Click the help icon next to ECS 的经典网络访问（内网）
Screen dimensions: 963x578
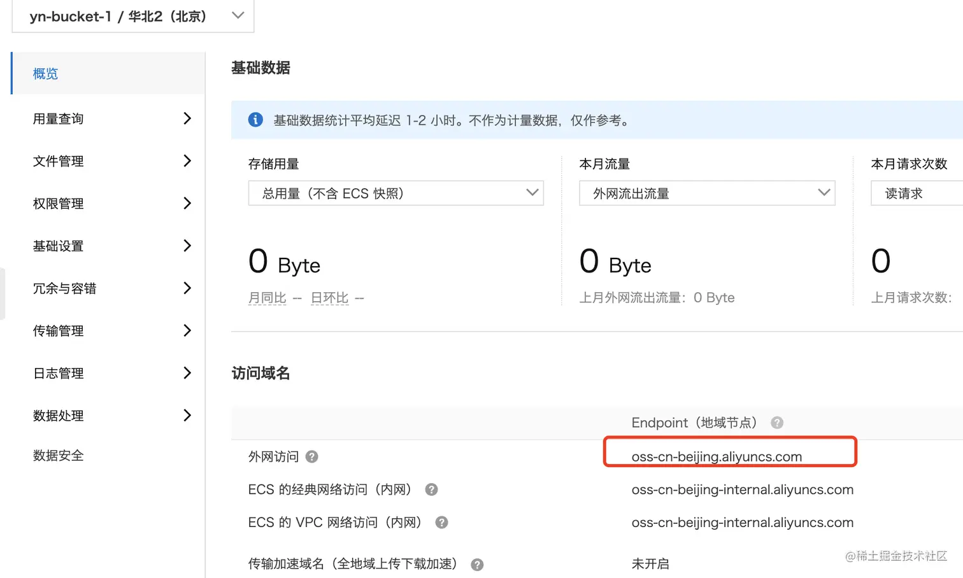coord(431,490)
